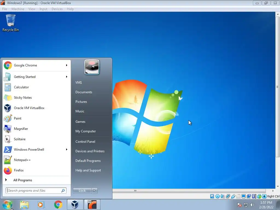This screenshot has width=280, height=210.
Task: Click the Lock button
Action: pyautogui.click(x=82, y=191)
